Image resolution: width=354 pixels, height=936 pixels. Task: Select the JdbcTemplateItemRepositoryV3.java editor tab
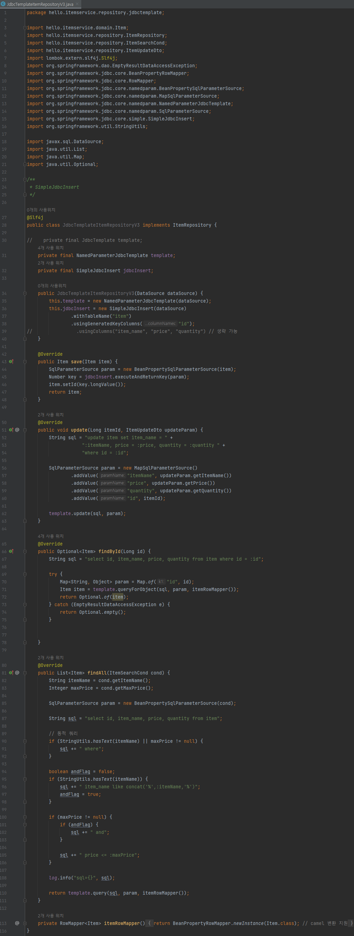(40, 4)
